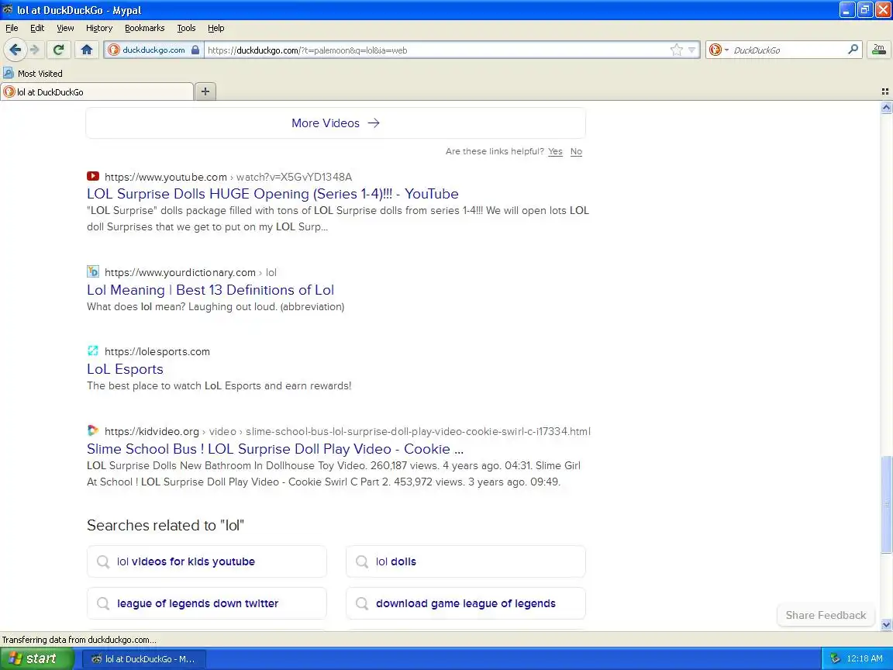Click magnifier icon in 'lol dolls' suggestion
Image resolution: width=893 pixels, height=670 pixels.
(x=362, y=561)
